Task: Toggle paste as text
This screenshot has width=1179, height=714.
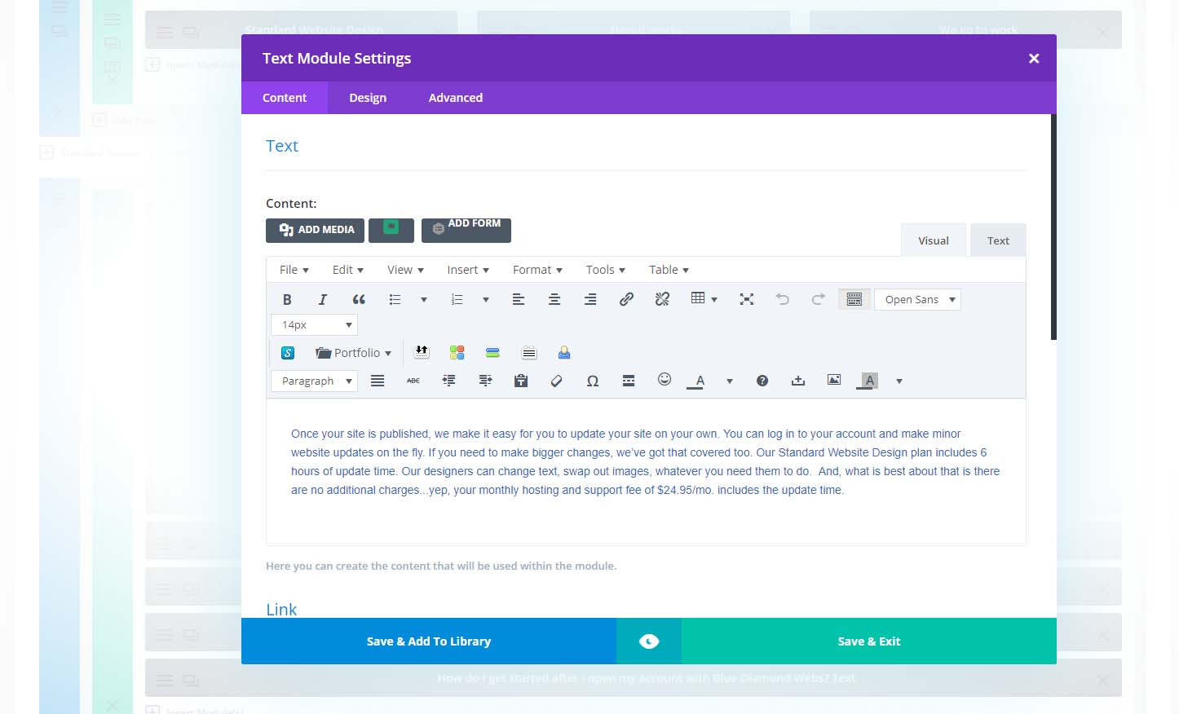Action: (521, 381)
